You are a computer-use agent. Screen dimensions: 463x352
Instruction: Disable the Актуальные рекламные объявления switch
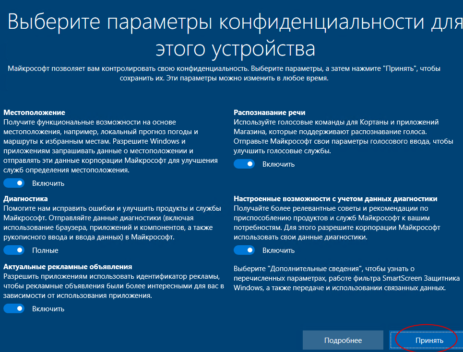pyautogui.click(x=14, y=308)
